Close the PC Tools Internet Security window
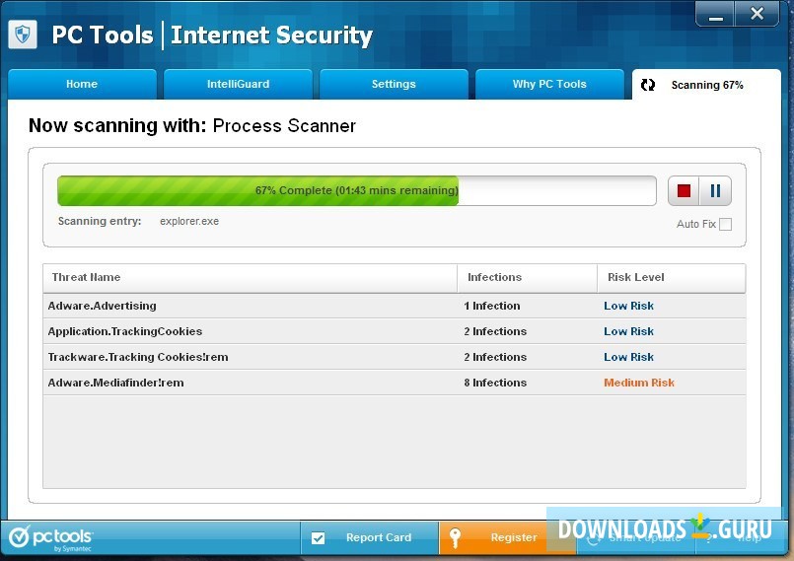Image resolution: width=794 pixels, height=561 pixels. (758, 14)
